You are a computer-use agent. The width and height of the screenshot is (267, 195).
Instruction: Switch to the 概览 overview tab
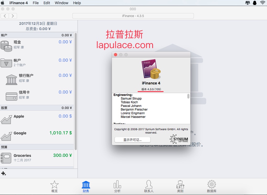55,187
